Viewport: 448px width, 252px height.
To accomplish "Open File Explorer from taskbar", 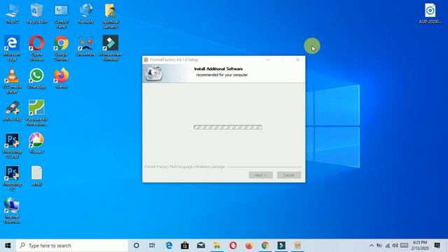I will (x=217, y=246).
